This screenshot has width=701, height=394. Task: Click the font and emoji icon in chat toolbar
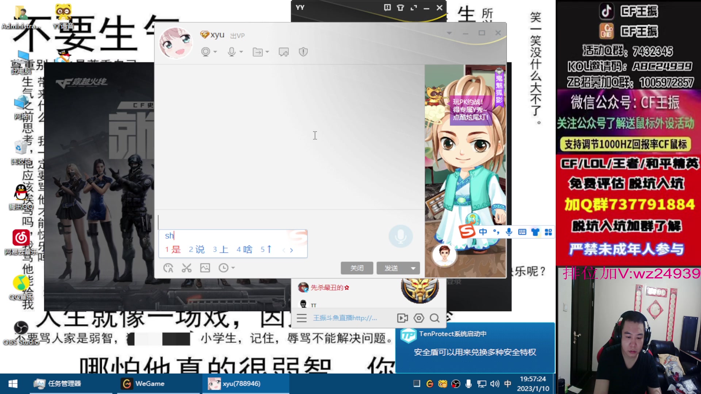coord(168,268)
